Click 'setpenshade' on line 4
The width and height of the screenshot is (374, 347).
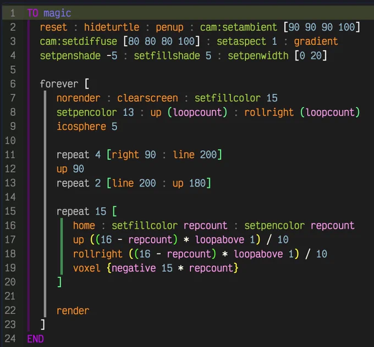coord(70,56)
